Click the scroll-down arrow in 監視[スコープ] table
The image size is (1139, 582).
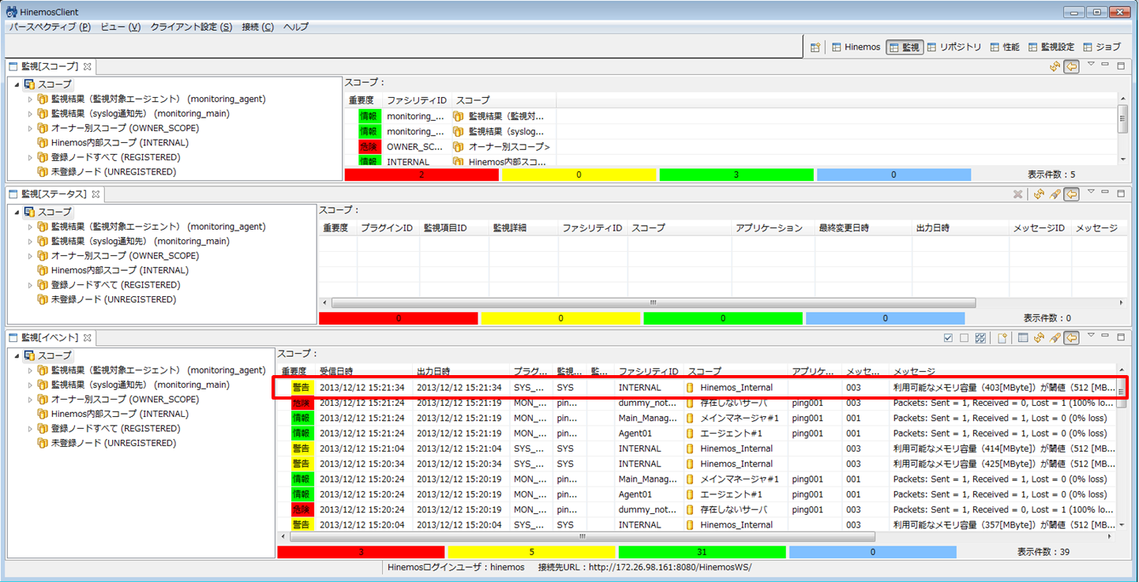pos(1123,159)
